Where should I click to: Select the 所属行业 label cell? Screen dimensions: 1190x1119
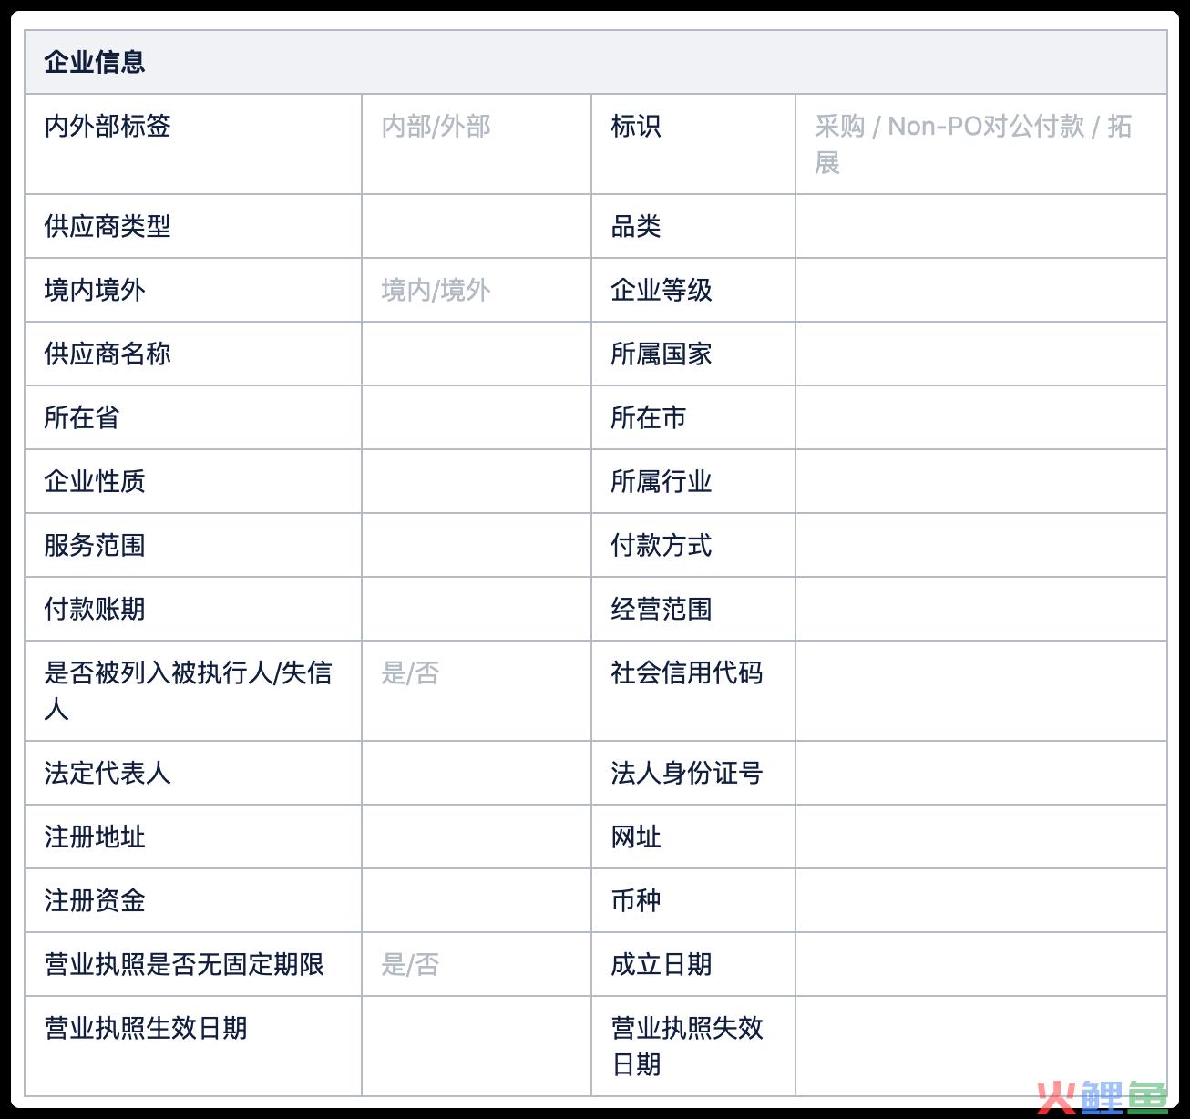[661, 482]
